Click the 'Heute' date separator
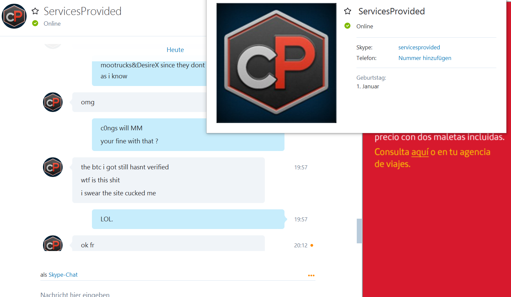The width and height of the screenshot is (511, 297). [175, 50]
